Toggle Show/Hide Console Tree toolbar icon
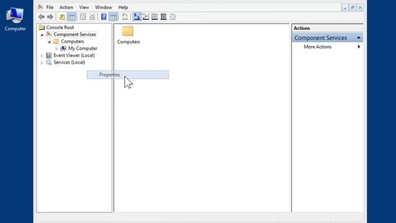The height and width of the screenshot is (223, 396). 72,17
